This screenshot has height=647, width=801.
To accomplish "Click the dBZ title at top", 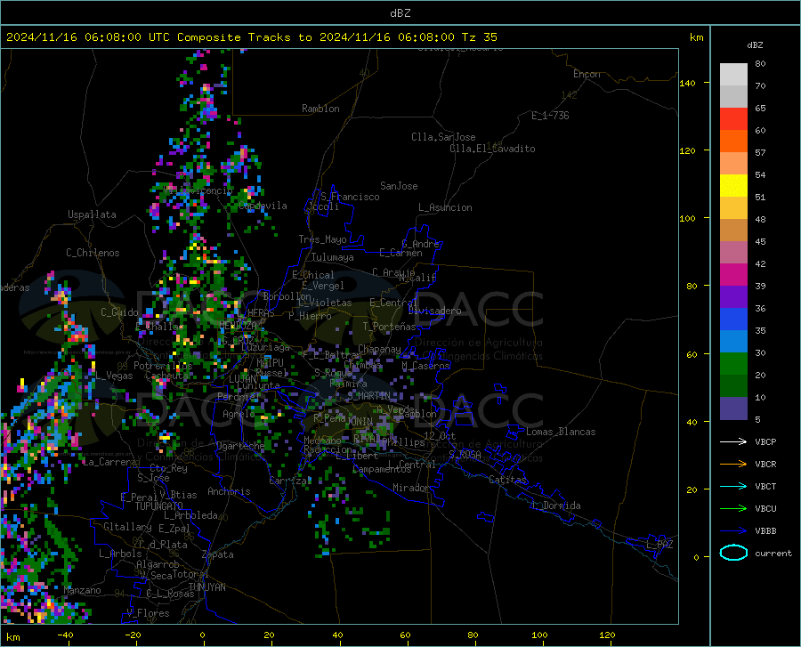I will pos(400,13).
